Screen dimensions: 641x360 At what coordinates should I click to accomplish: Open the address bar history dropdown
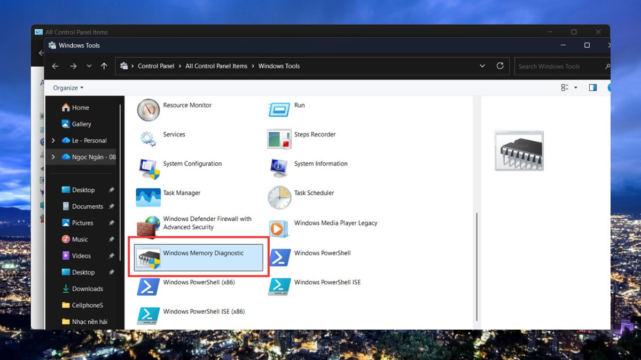[482, 66]
